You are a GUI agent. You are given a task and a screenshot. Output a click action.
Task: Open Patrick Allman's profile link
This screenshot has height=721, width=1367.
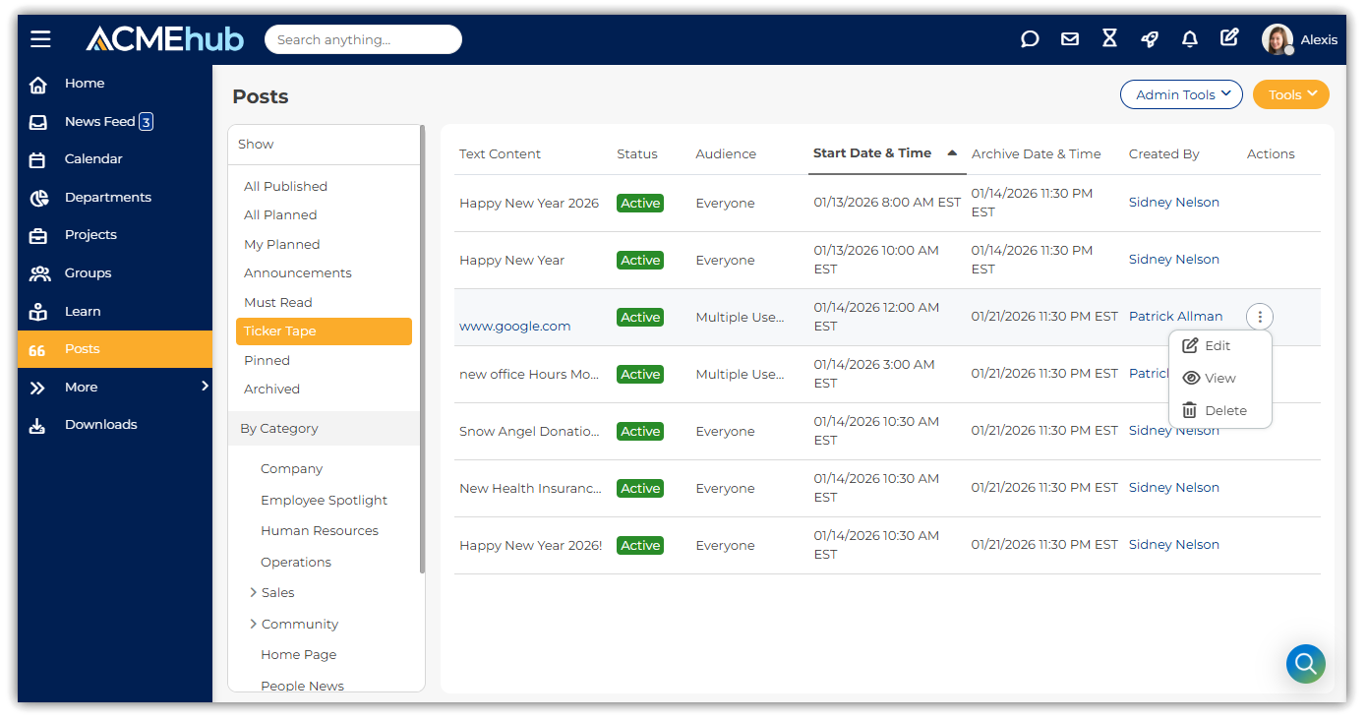click(x=1175, y=317)
